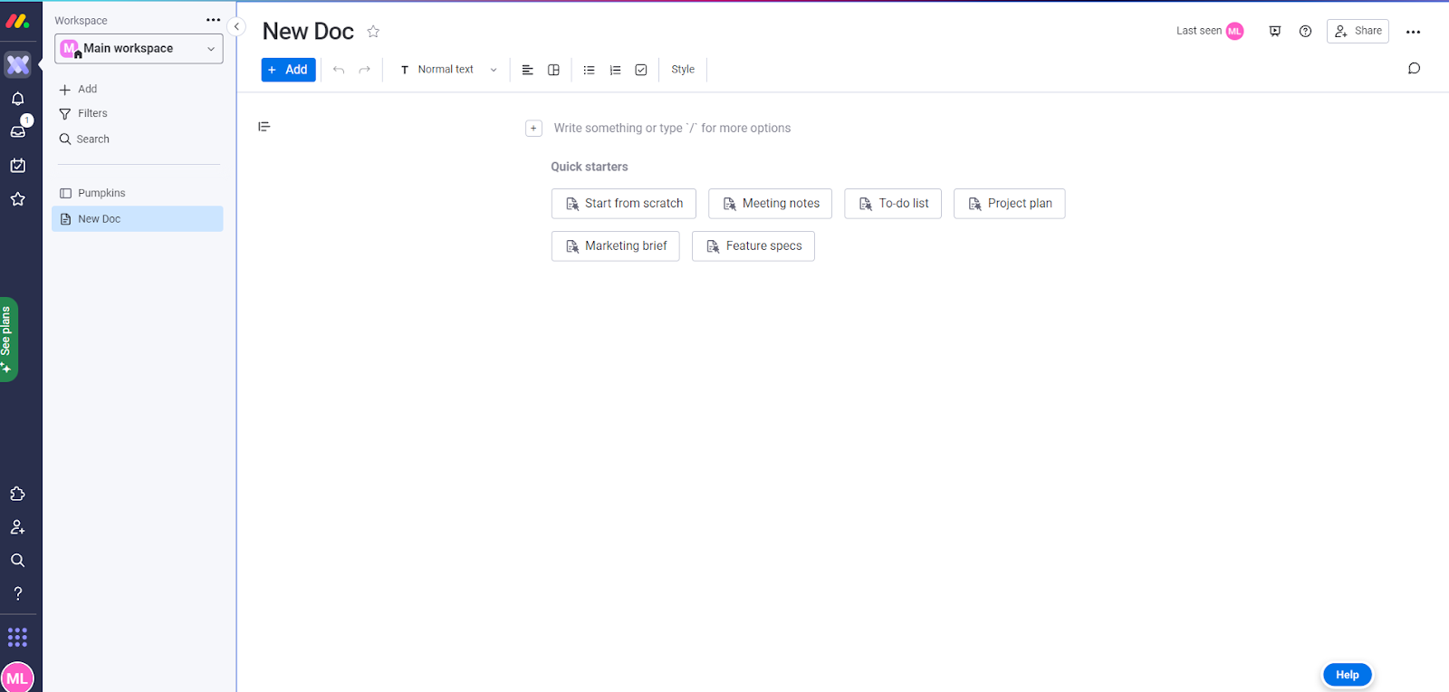Insert a bulleted list
Image resolution: width=1449 pixels, height=692 pixels.
(589, 70)
